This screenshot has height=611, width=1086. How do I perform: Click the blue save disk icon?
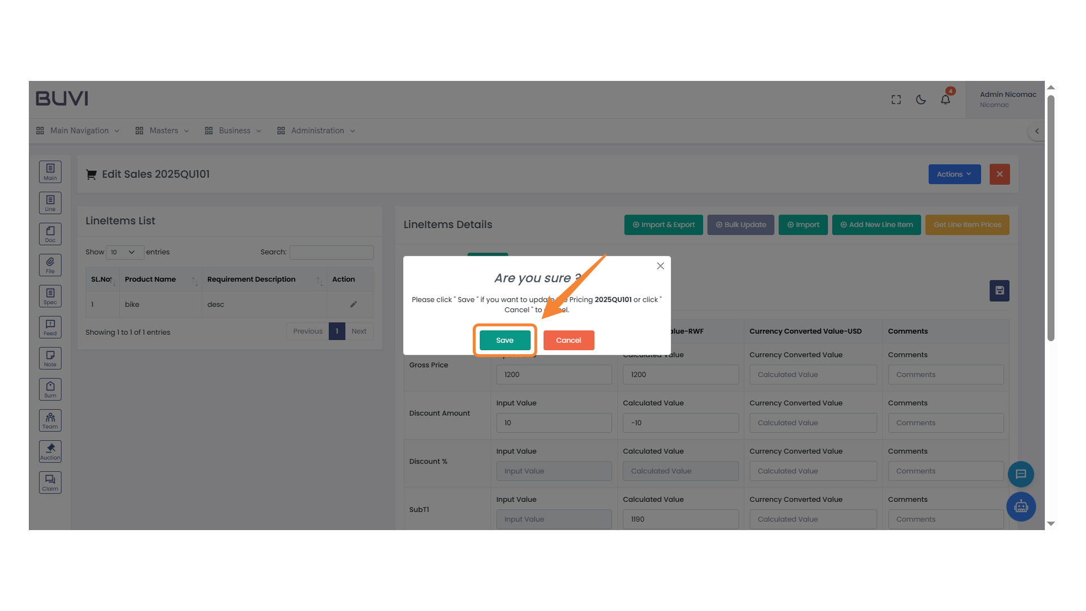tap(999, 291)
